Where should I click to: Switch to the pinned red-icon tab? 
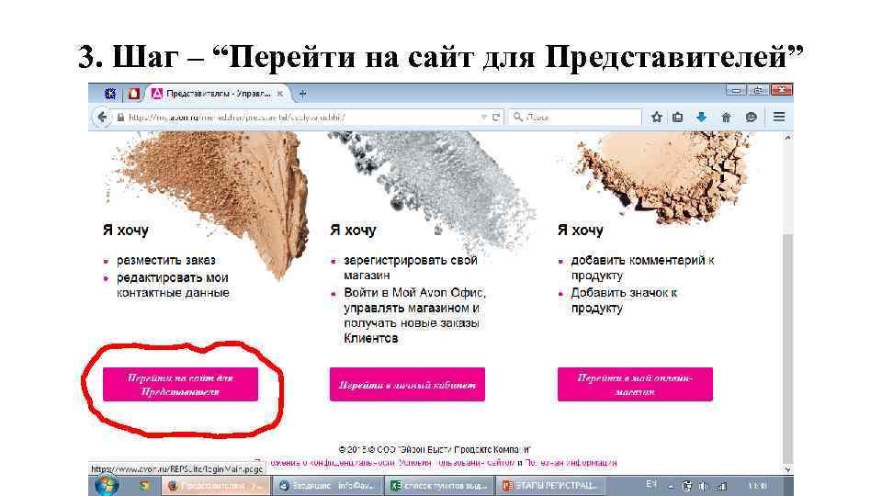click(x=134, y=94)
